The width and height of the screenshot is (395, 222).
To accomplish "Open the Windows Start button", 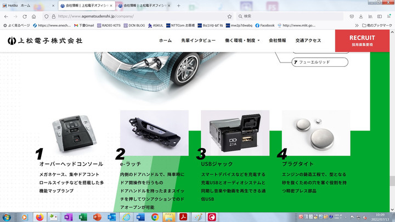I will [x=7, y=217].
